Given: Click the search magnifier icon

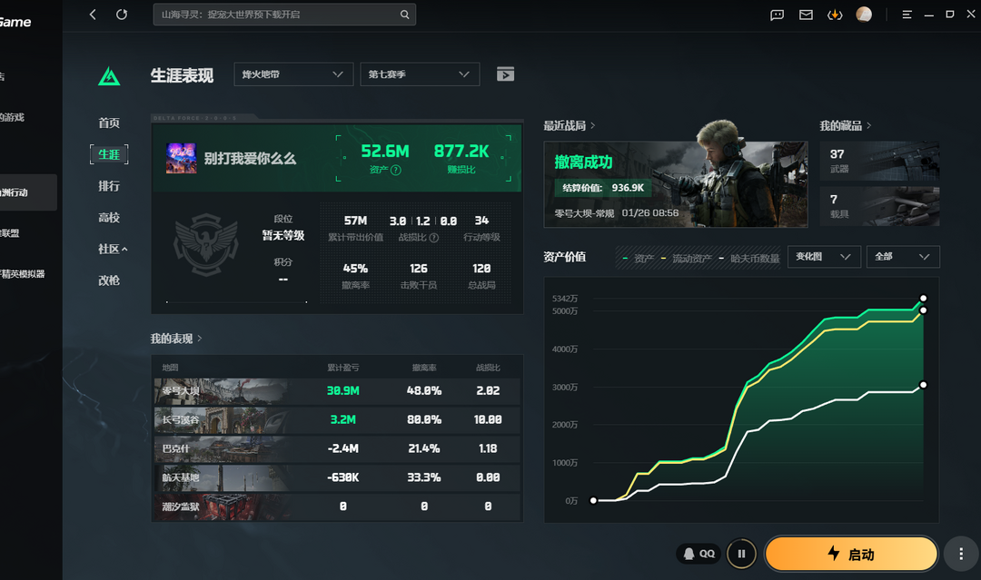Looking at the screenshot, I should coord(405,15).
